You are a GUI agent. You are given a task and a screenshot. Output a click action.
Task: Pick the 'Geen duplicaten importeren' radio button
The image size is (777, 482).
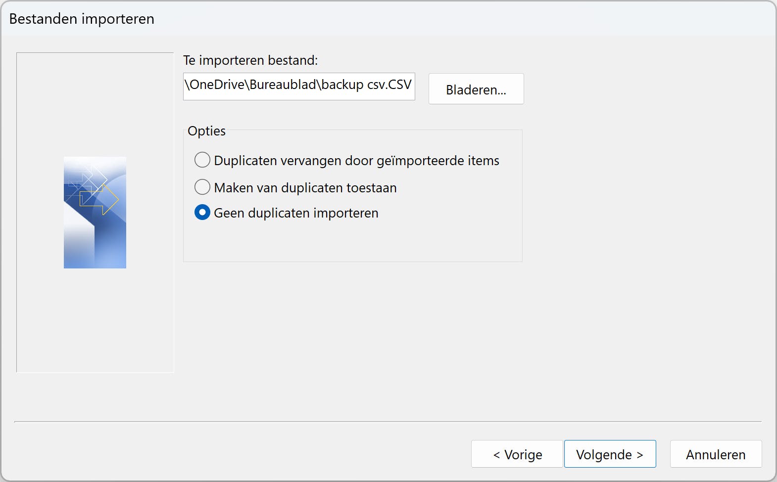(x=202, y=213)
